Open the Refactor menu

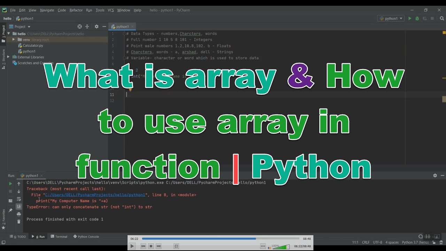click(x=76, y=10)
